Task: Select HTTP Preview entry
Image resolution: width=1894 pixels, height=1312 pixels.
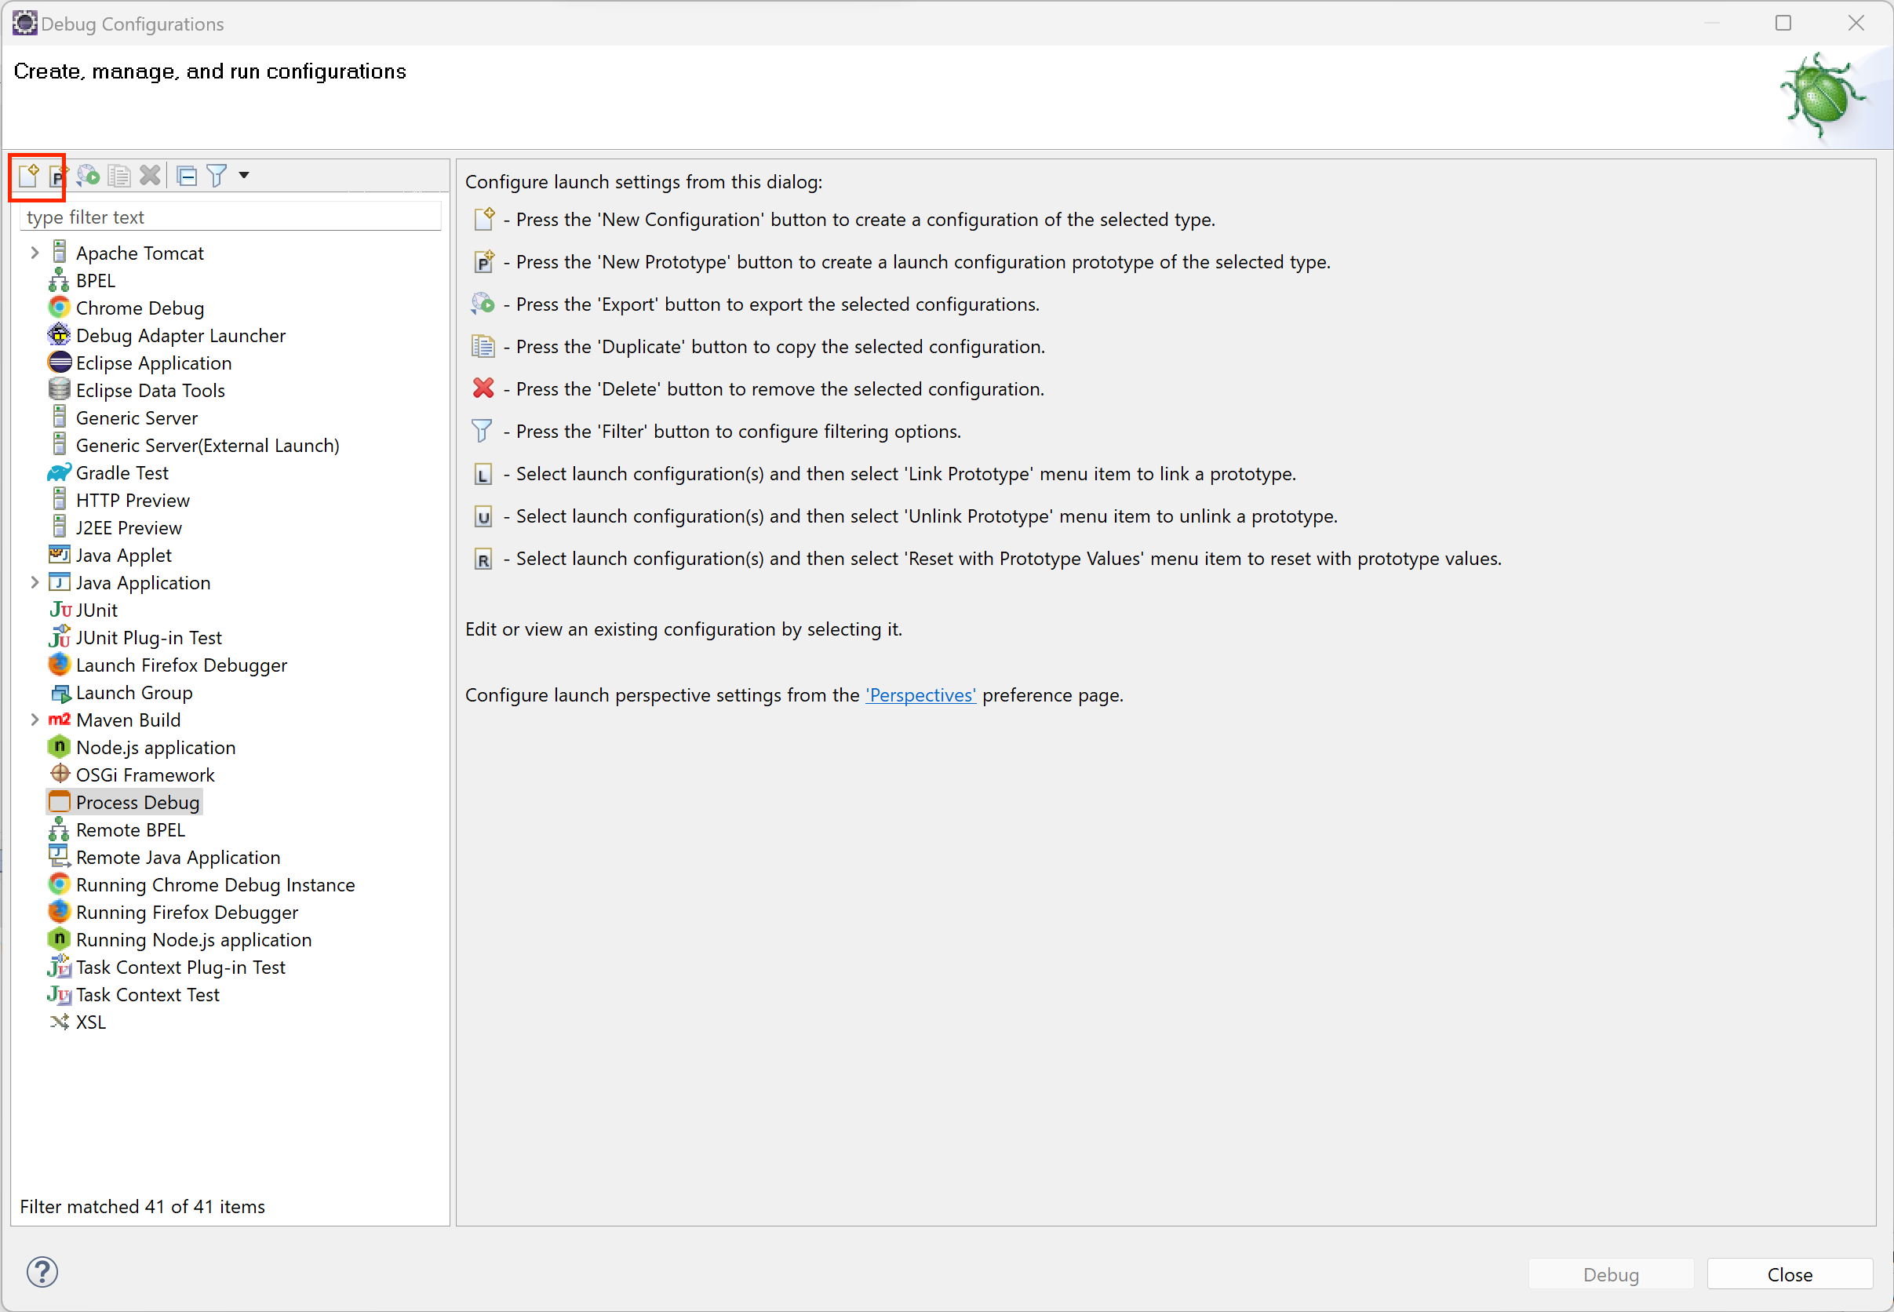Action: [x=133, y=501]
